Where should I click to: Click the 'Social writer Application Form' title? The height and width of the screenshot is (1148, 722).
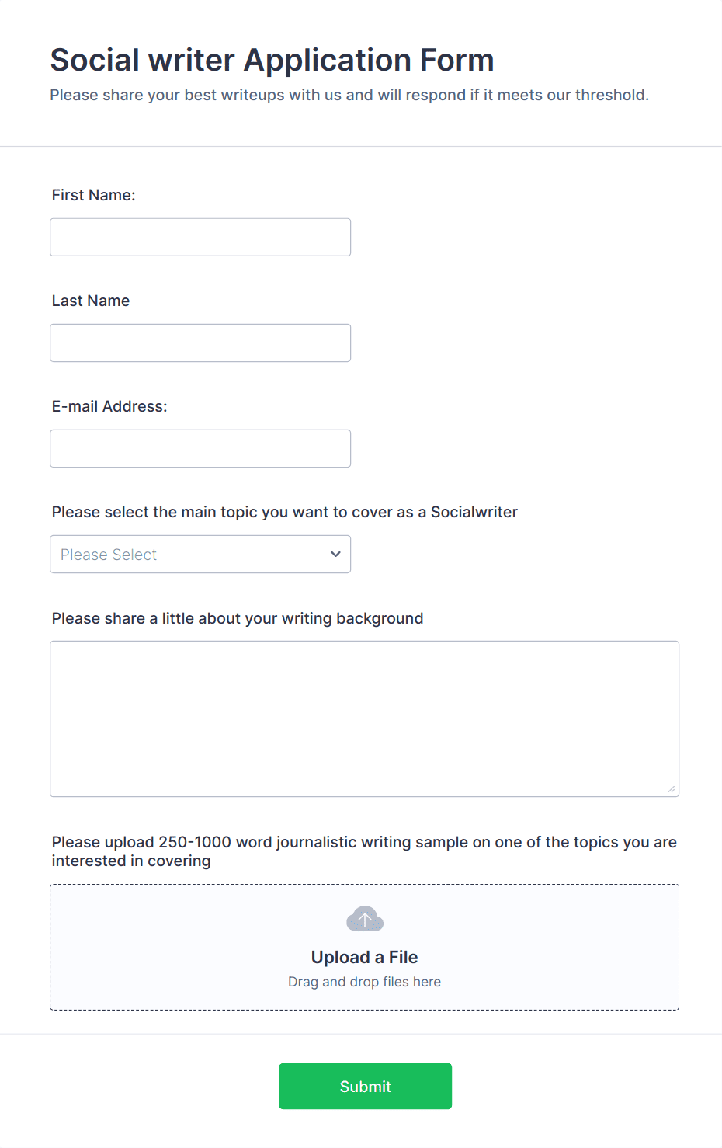[x=272, y=59]
